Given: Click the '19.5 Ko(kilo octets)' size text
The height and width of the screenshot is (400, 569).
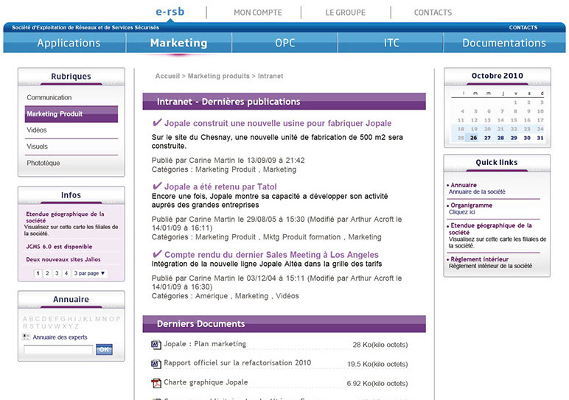Looking at the screenshot, I should pyautogui.click(x=377, y=364).
